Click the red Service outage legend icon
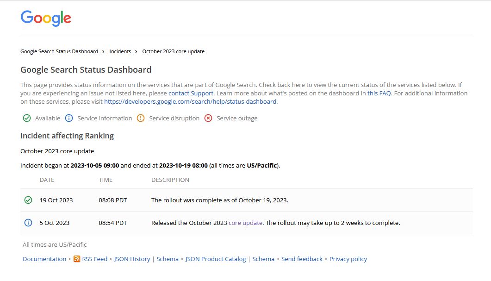This screenshot has width=491, height=281. coord(208,118)
